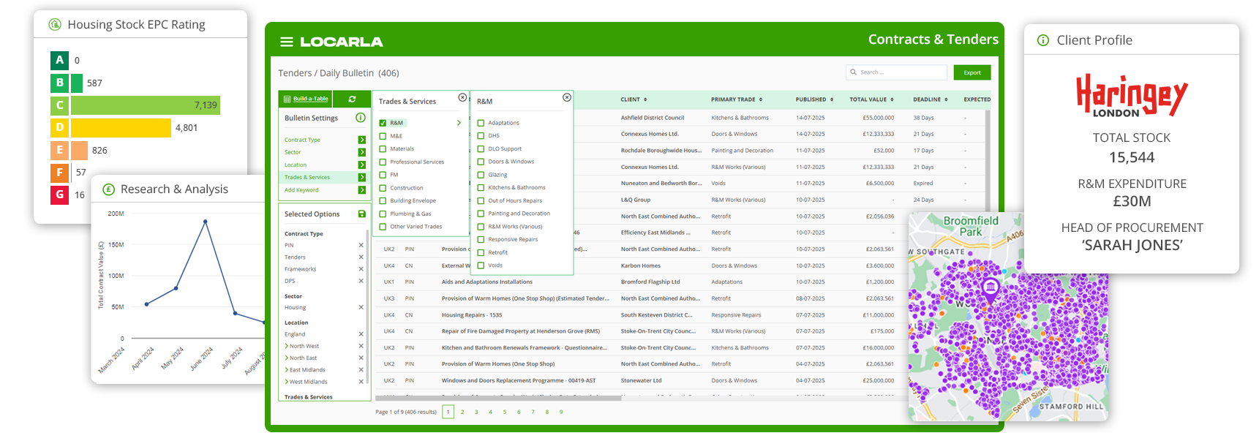Remove the East Midlands location option
This screenshot has height=441, width=1259.
coord(361,370)
